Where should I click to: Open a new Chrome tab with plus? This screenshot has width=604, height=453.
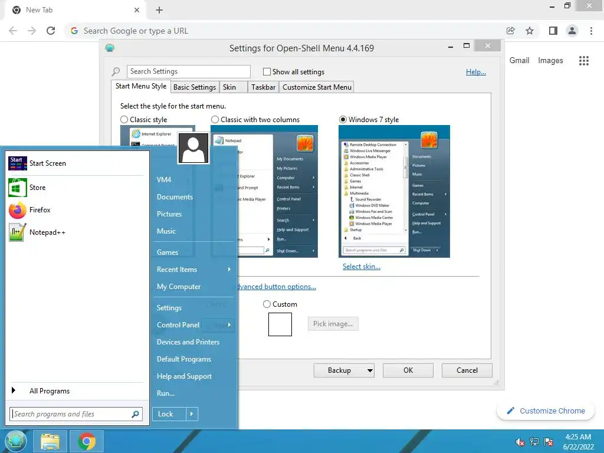[159, 10]
